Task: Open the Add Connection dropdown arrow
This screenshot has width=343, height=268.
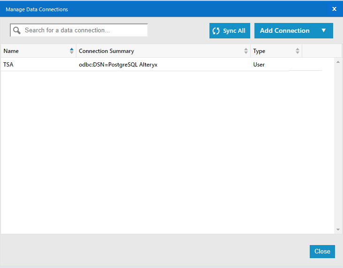Action: click(x=323, y=30)
